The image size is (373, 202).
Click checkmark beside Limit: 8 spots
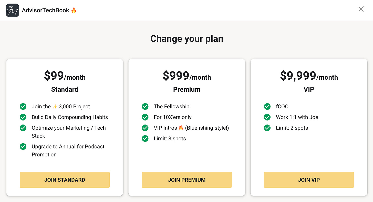[145, 139]
